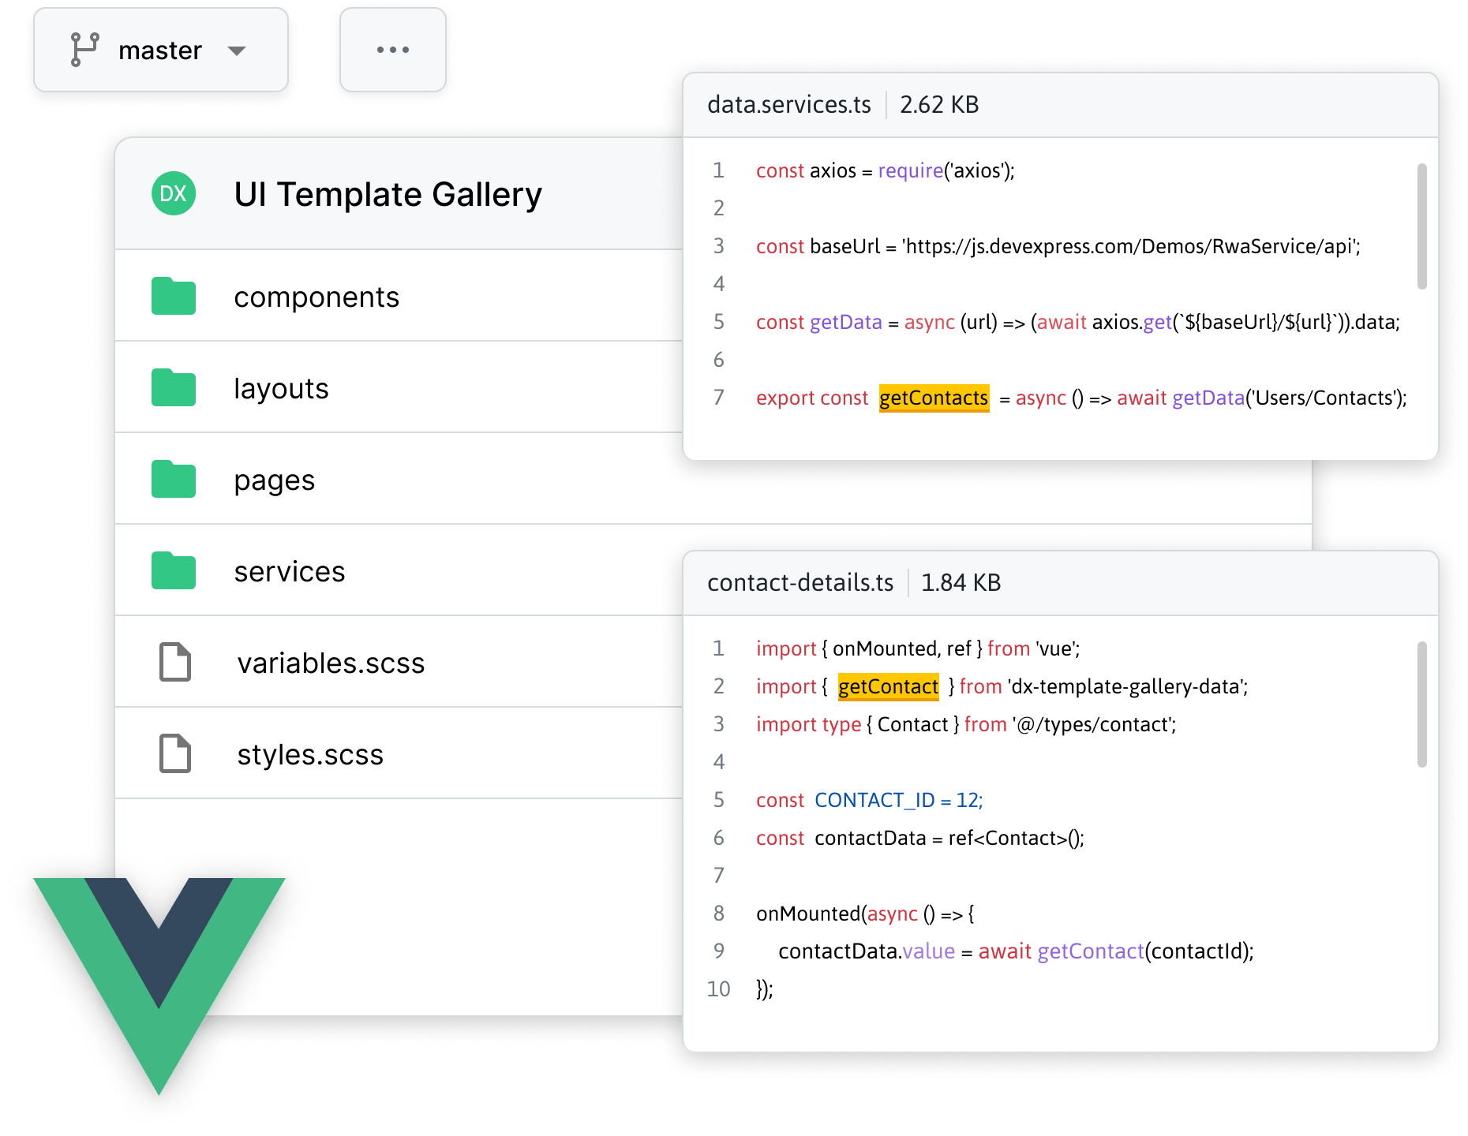Open the pages folder name

point(274,481)
